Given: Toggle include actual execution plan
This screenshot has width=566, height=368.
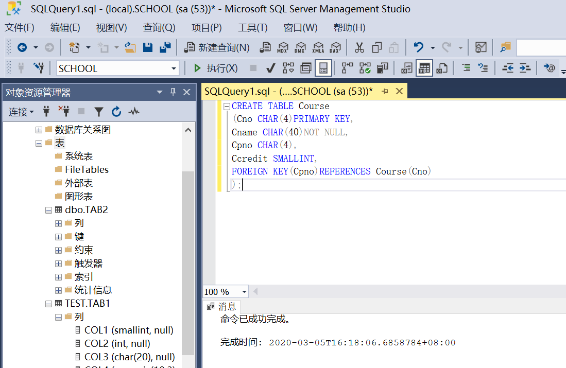Looking at the screenshot, I should (347, 68).
